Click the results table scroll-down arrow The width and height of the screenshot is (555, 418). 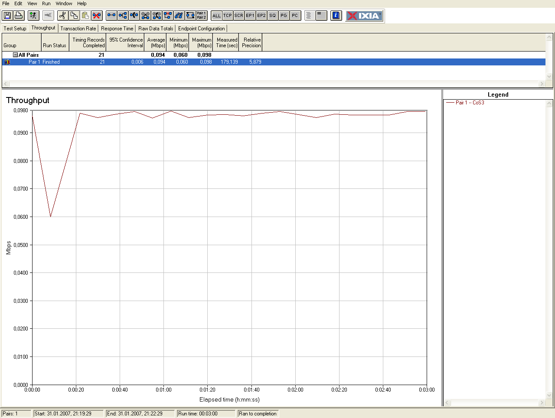pyautogui.click(x=549, y=77)
